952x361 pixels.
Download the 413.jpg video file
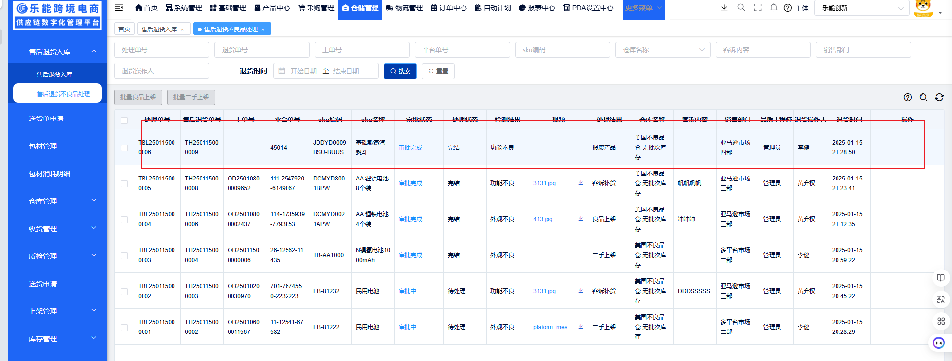580,219
